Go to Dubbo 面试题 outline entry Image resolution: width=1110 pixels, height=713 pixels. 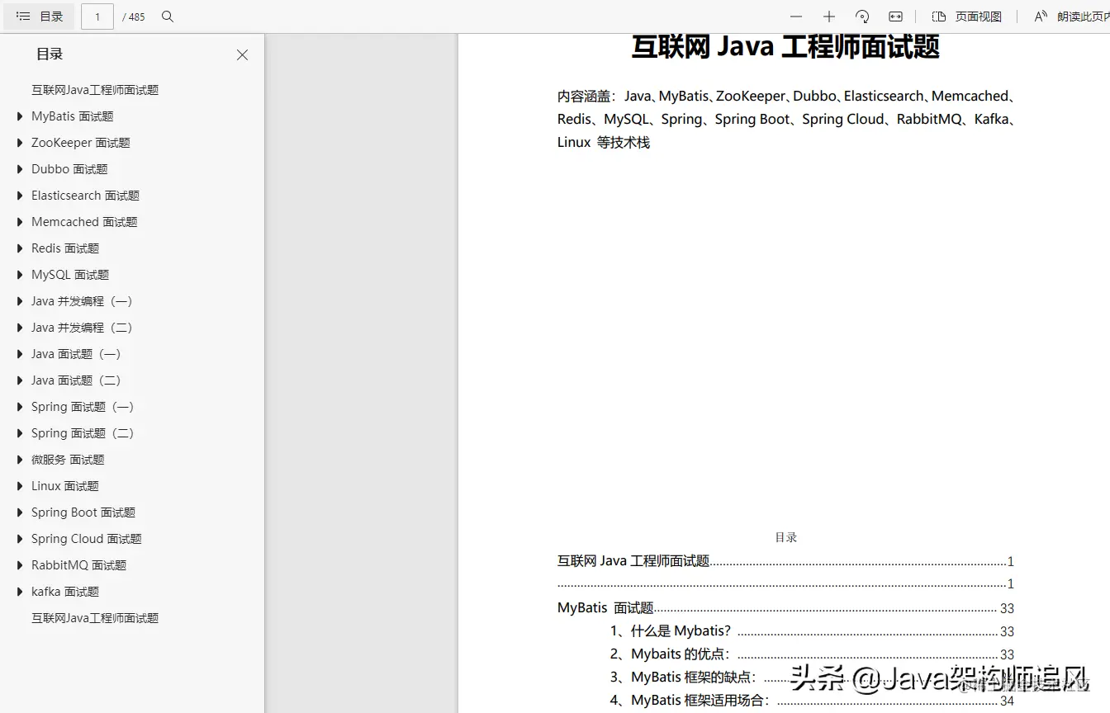[69, 169]
